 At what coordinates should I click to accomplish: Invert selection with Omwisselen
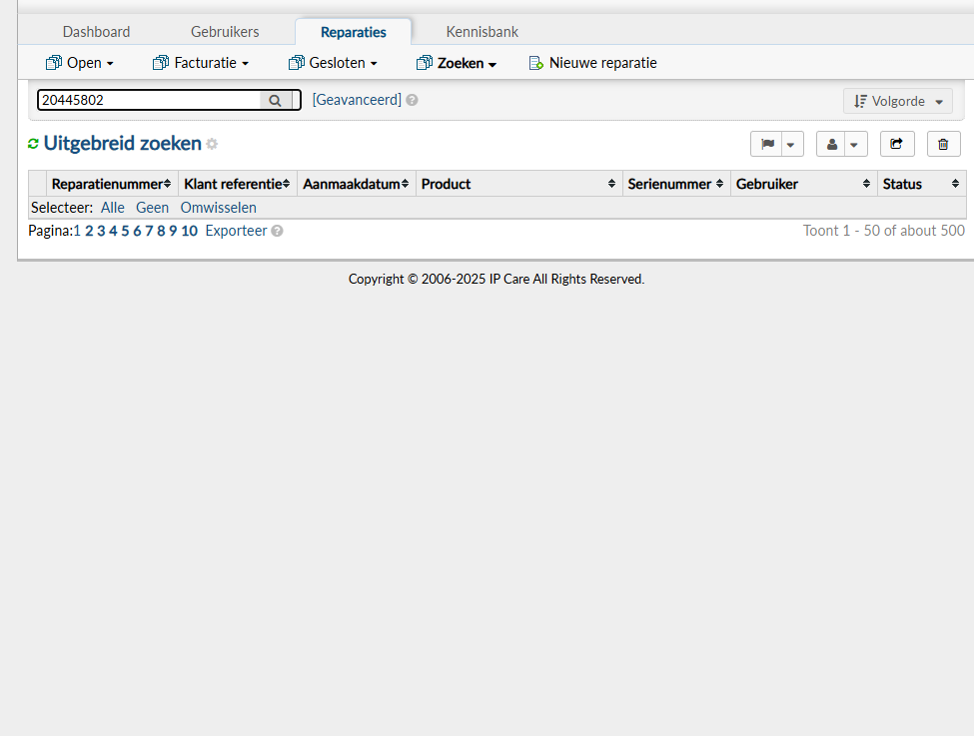click(x=218, y=208)
